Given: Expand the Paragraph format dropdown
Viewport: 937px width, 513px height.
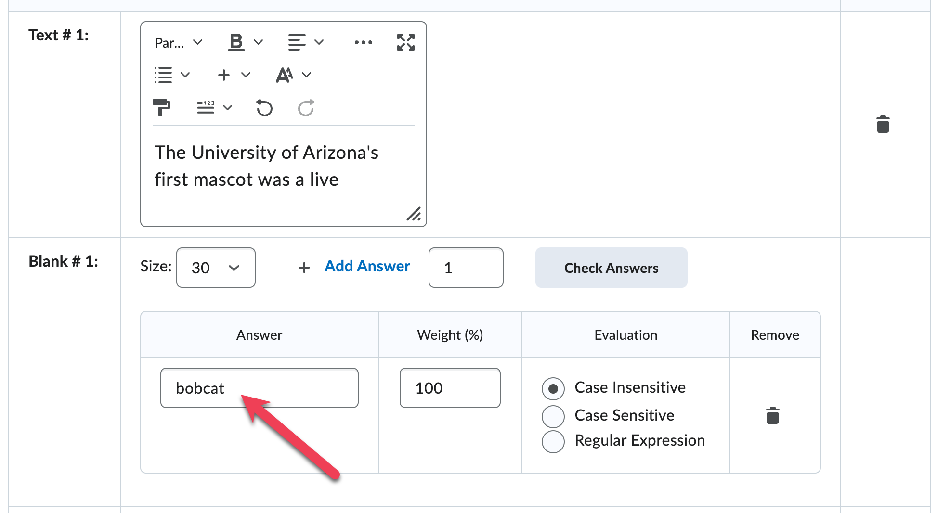Looking at the screenshot, I should pos(179,43).
